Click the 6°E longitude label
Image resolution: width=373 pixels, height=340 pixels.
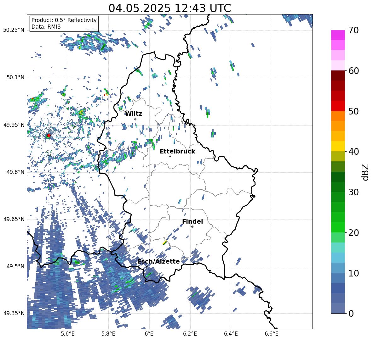(149, 334)
